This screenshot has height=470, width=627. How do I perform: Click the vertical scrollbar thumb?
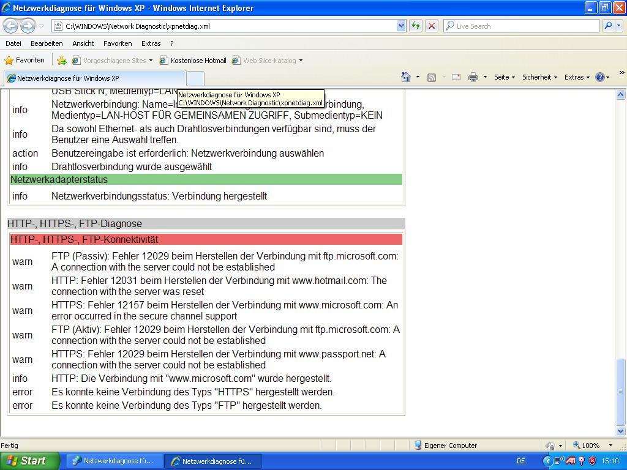click(621, 392)
